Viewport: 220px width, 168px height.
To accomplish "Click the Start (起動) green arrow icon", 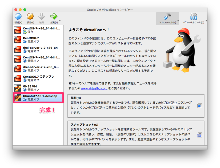I will click(54, 16).
